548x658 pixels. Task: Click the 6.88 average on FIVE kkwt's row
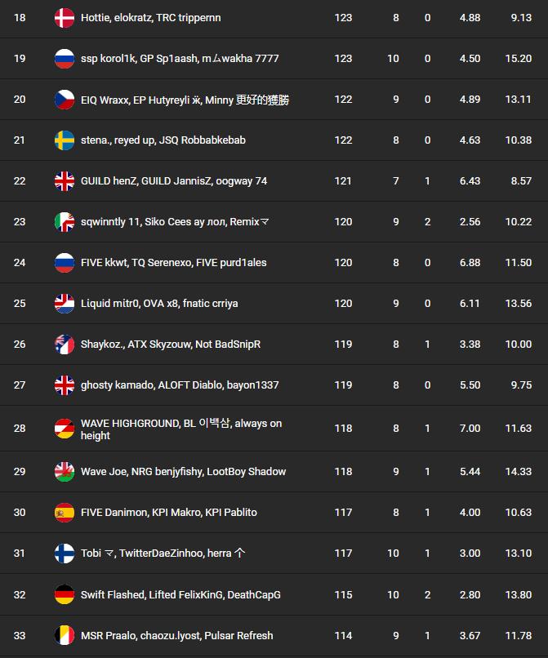pyautogui.click(x=470, y=262)
